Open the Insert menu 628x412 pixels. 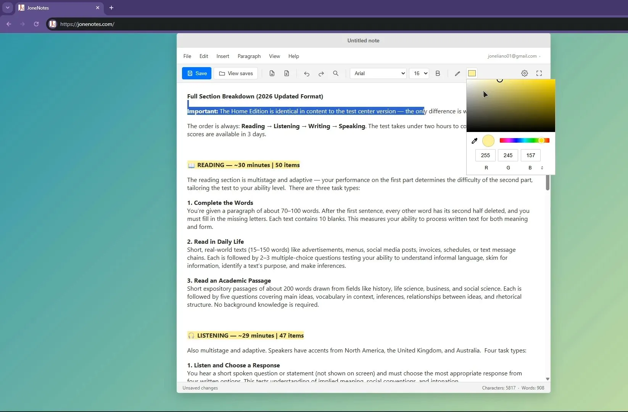click(223, 56)
